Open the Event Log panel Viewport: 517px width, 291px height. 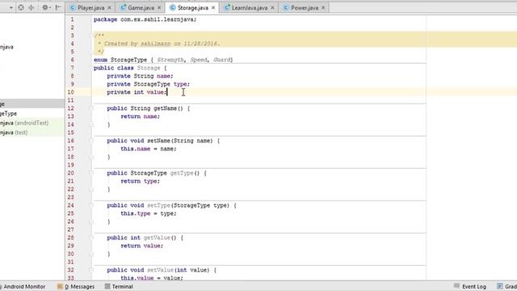tap(470, 286)
